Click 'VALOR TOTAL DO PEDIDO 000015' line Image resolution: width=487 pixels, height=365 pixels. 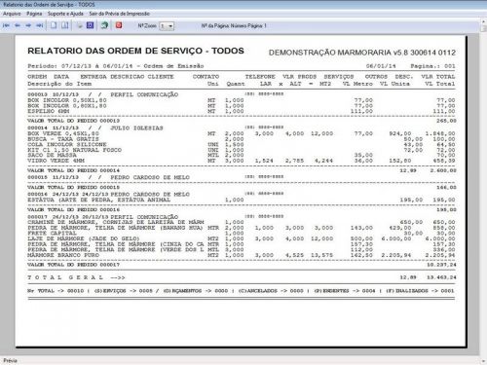242,187
